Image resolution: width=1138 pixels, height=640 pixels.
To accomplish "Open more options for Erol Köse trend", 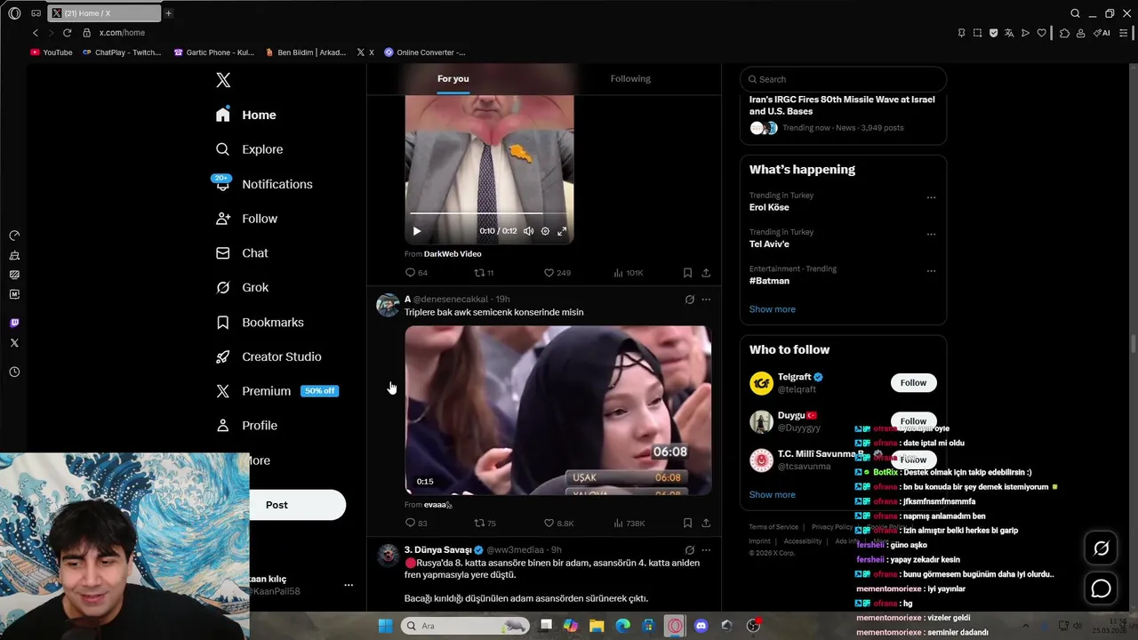I will tap(931, 197).
